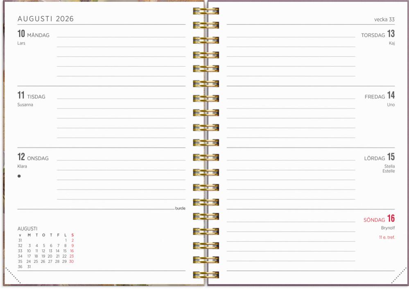Select date 28 in the mini calendar
Image resolution: width=409 pixels, height=289 pixels.
pos(57,261)
